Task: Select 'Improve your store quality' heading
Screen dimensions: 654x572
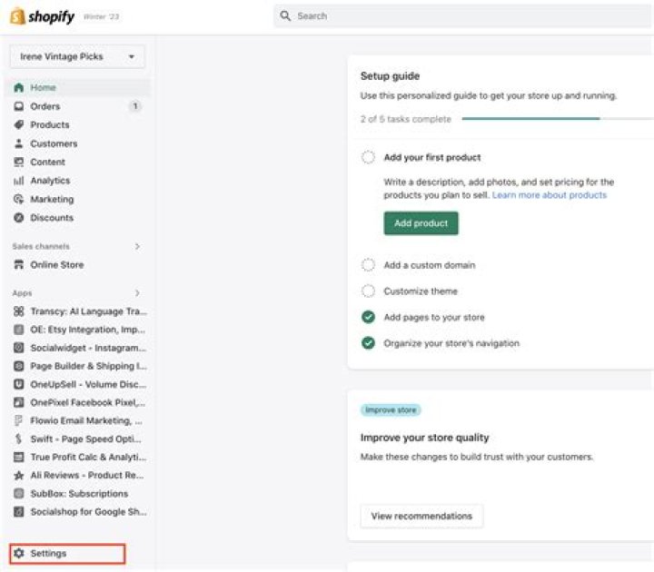Action: click(424, 438)
